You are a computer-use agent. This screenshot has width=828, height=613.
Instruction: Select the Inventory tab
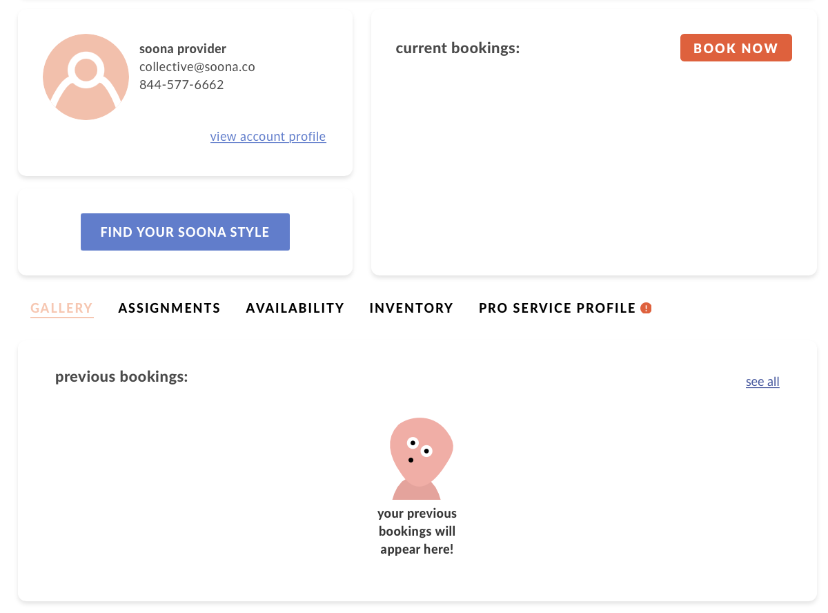tap(411, 308)
